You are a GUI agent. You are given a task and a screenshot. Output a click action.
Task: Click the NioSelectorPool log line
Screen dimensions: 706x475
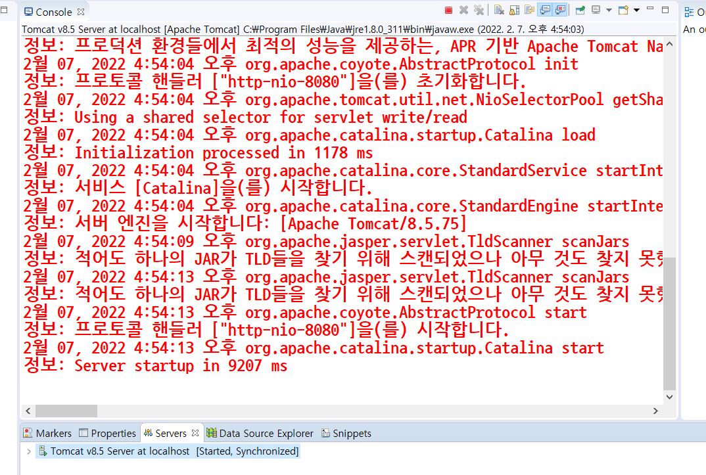coord(343,99)
